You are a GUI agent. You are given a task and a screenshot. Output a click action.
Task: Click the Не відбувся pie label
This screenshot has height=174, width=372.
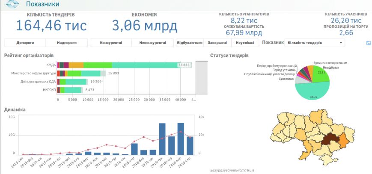coord(331,68)
